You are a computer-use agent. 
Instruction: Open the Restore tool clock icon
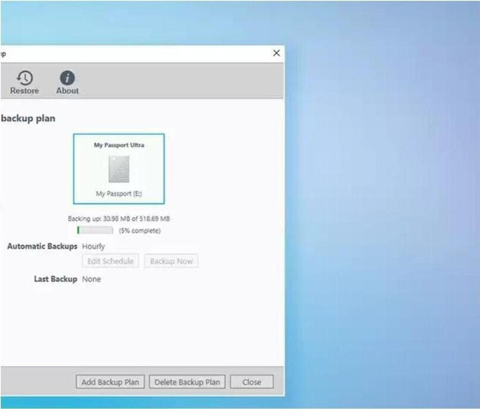click(x=25, y=78)
